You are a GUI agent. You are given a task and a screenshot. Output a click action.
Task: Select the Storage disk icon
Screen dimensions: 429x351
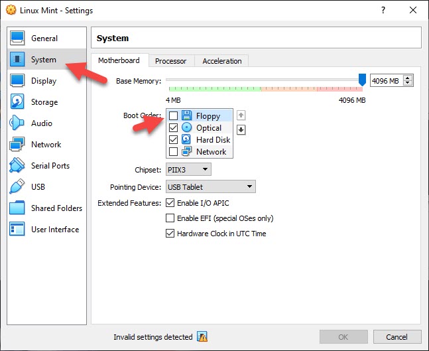click(x=18, y=102)
